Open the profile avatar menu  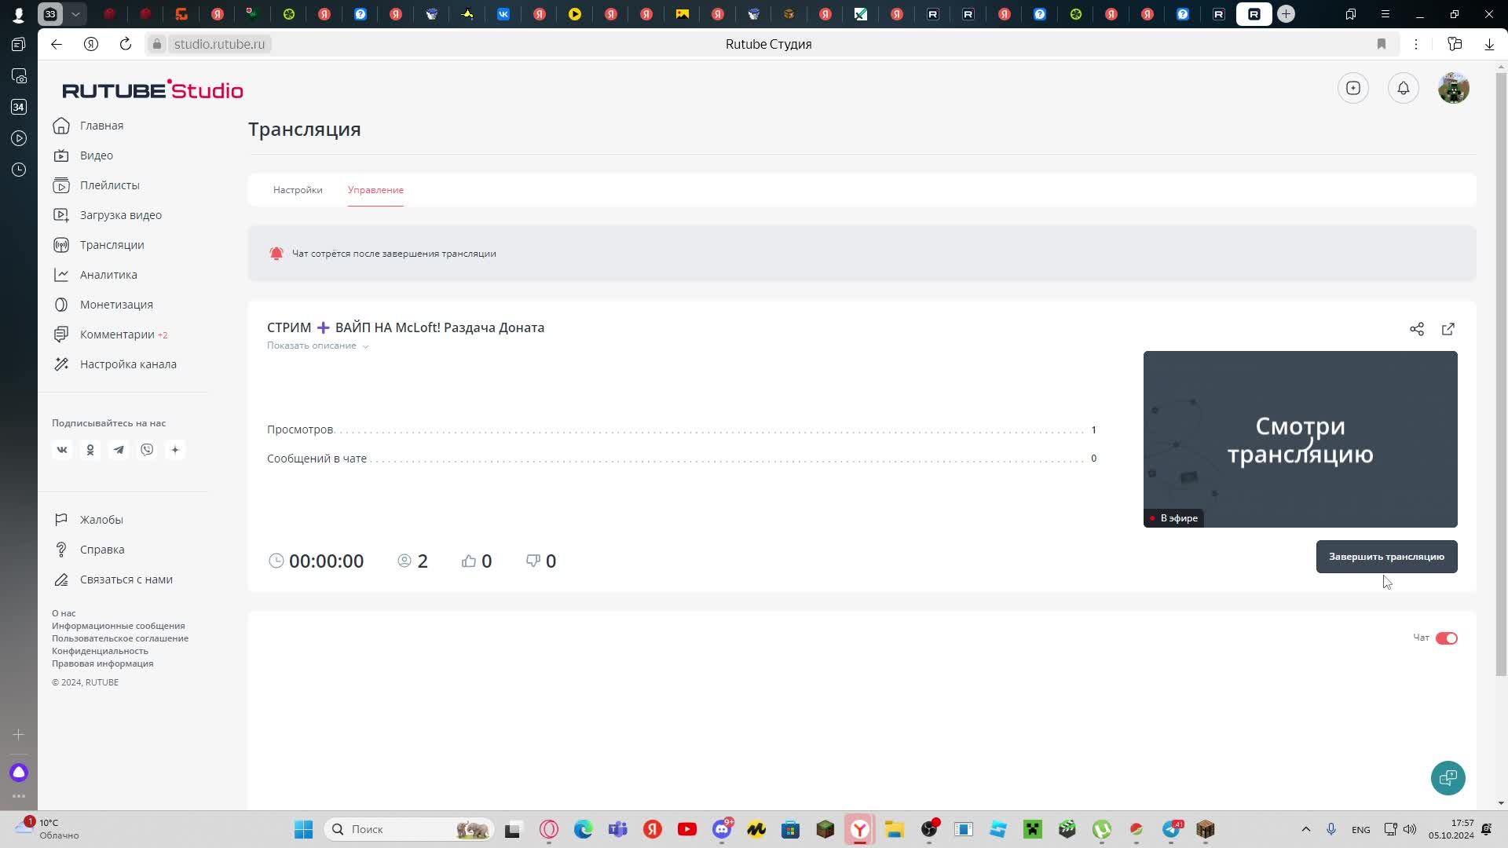(x=1453, y=88)
